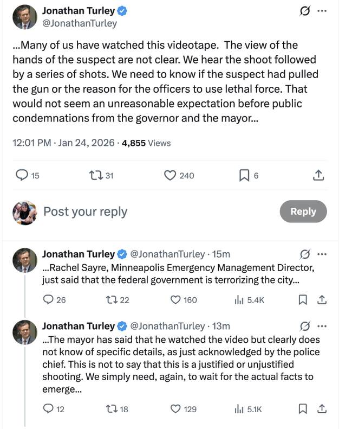The image size is (352, 429).
Task: Open more options on the 15m reply
Action: pos(322,254)
